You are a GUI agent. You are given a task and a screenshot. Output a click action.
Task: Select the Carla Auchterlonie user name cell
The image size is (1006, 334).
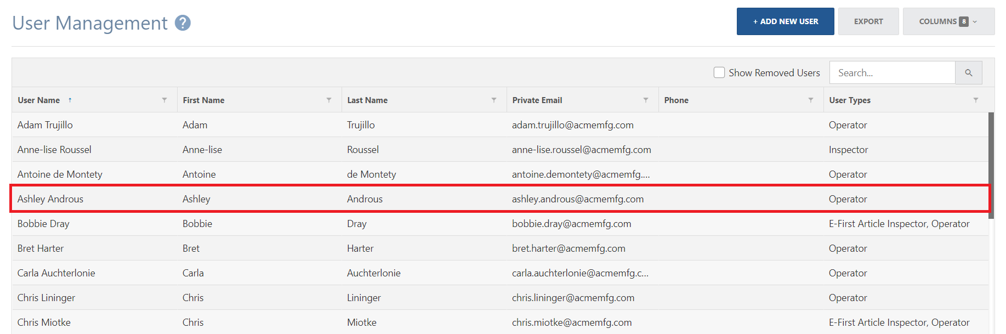coord(94,273)
